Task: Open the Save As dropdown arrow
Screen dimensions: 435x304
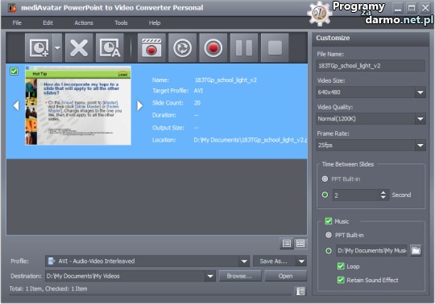Action: (x=301, y=261)
